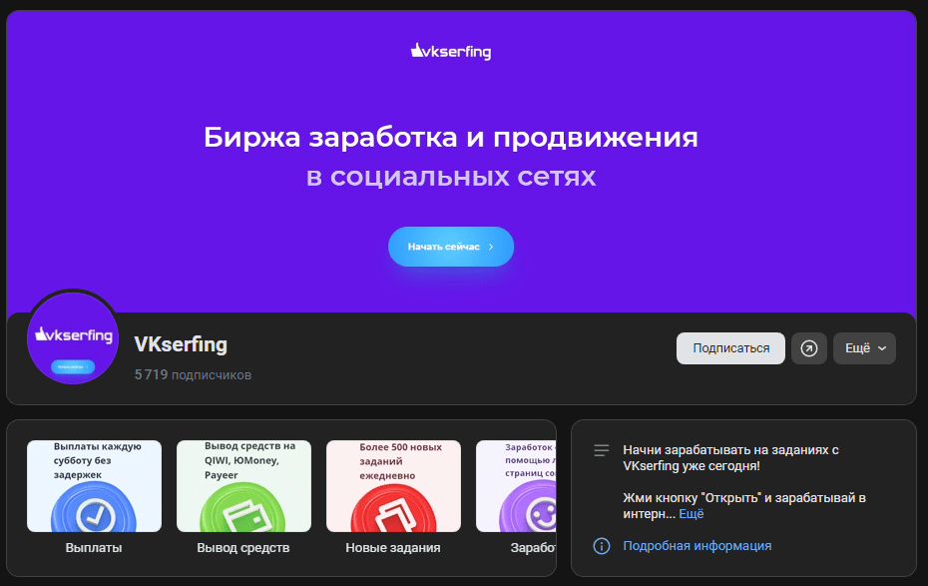Image resolution: width=928 pixels, height=586 pixels.
Task: Subscribe using the Подписаться button
Action: click(730, 348)
